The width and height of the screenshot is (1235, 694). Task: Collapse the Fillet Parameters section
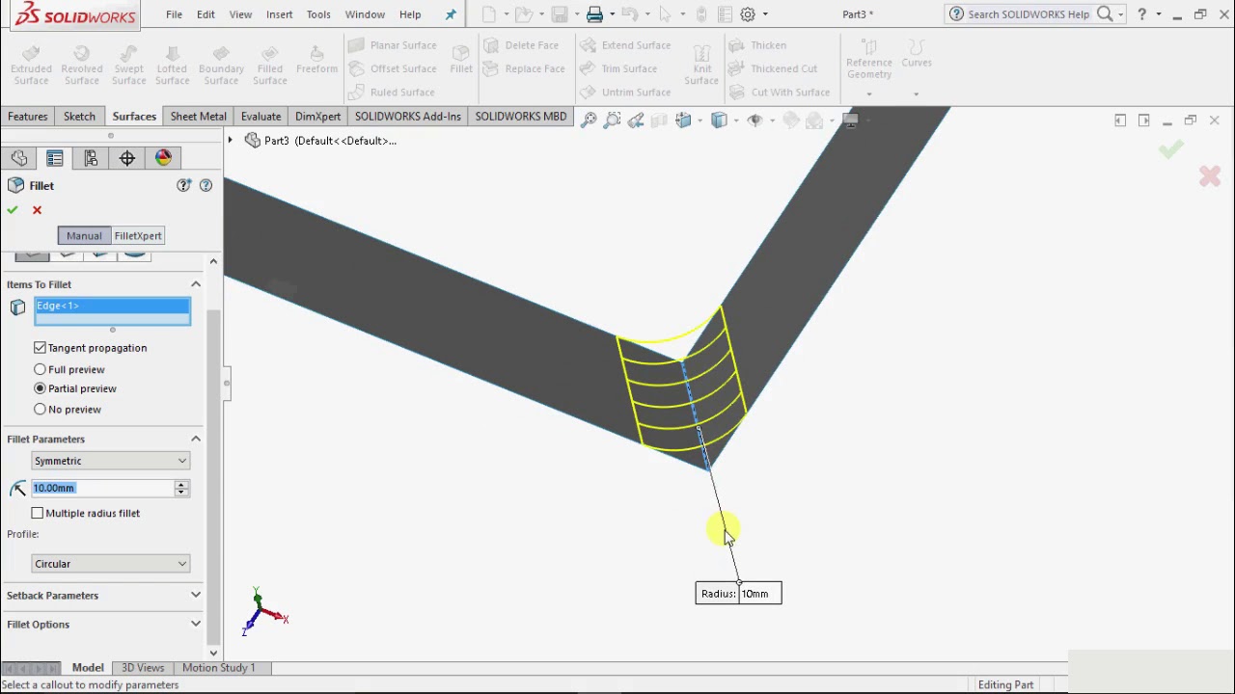tap(196, 439)
